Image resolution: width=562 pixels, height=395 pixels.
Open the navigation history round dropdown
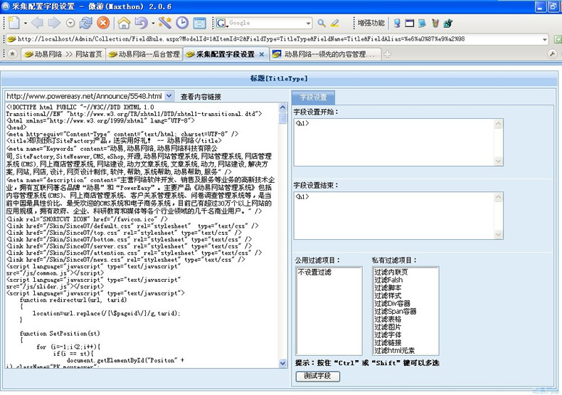pyautogui.click(x=70, y=23)
